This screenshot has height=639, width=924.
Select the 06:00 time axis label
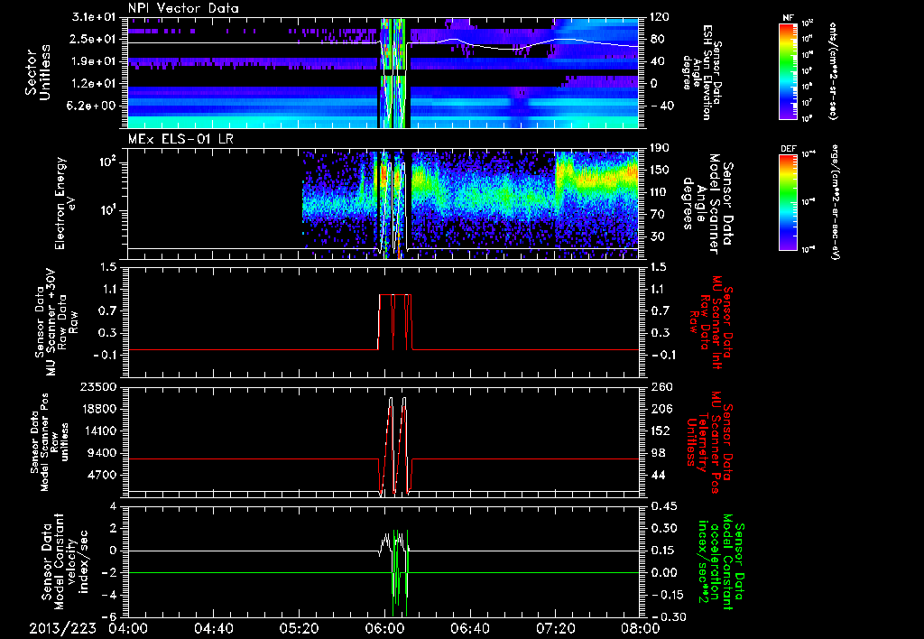384,629
